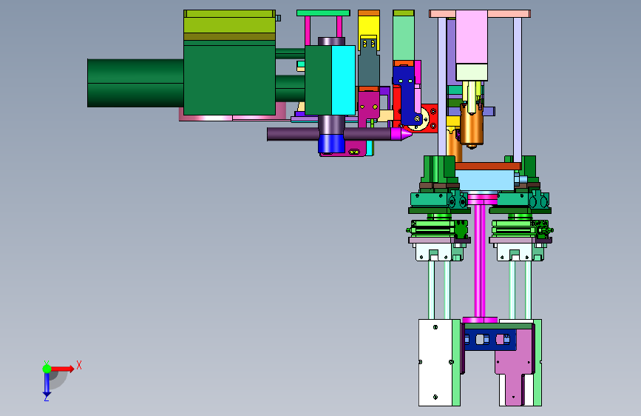641x416 pixels.
Task: Select the long magenta vertical center rod
Action: (480, 261)
